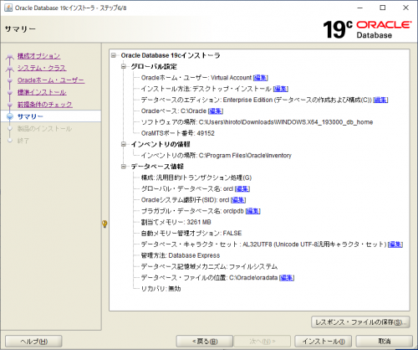Click the disabled 次へ button
This screenshot has height=350, width=418.
tap(263, 341)
